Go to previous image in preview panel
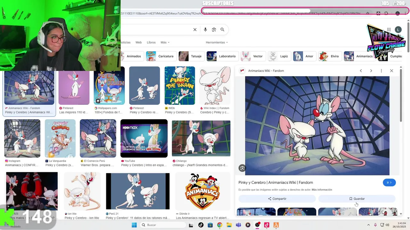Image resolution: width=410 pixels, height=230 pixels. (361, 71)
